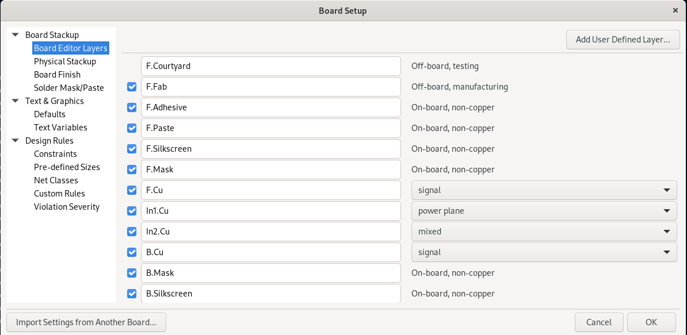
Task: Toggle the F.Paste layer checkbox
Action: coord(132,128)
